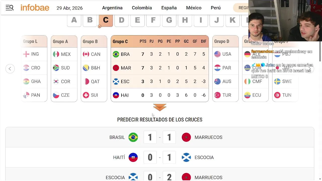The width and height of the screenshot is (322, 181).
Task: Click the infobae logo
Action: point(35,8)
